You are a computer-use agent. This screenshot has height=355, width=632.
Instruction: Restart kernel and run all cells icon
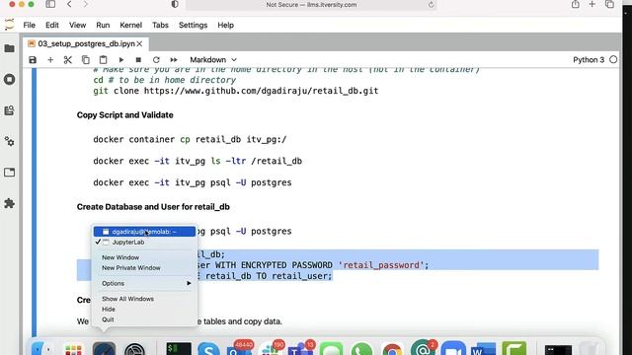[174, 60]
